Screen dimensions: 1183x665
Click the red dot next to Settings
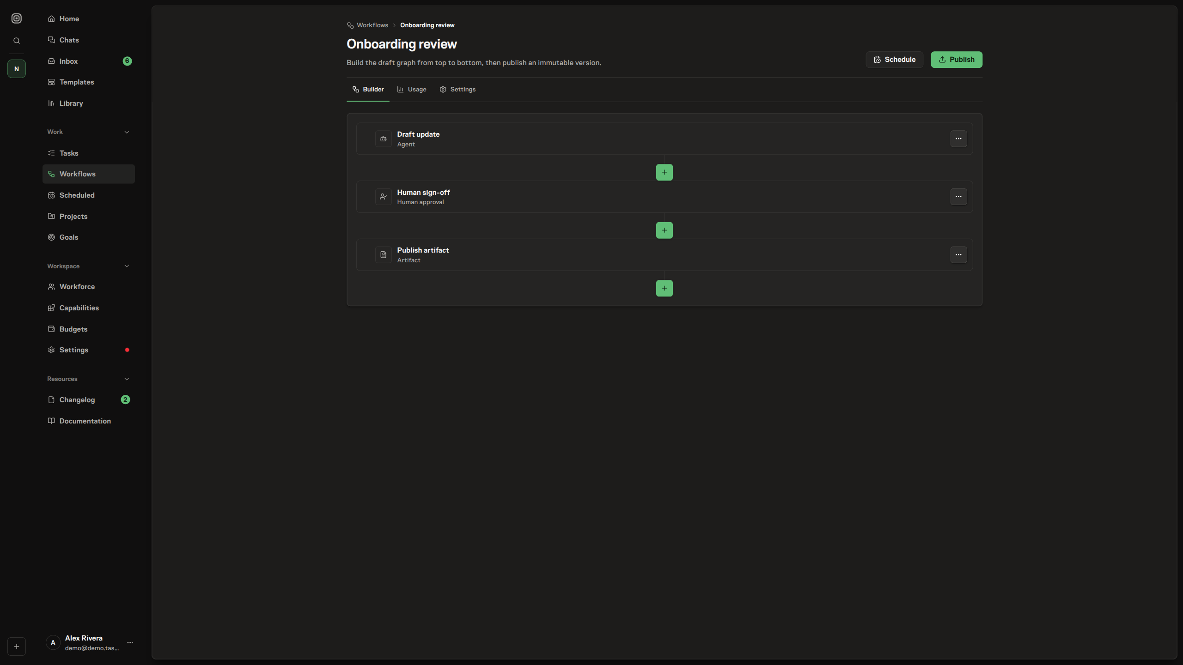127,350
